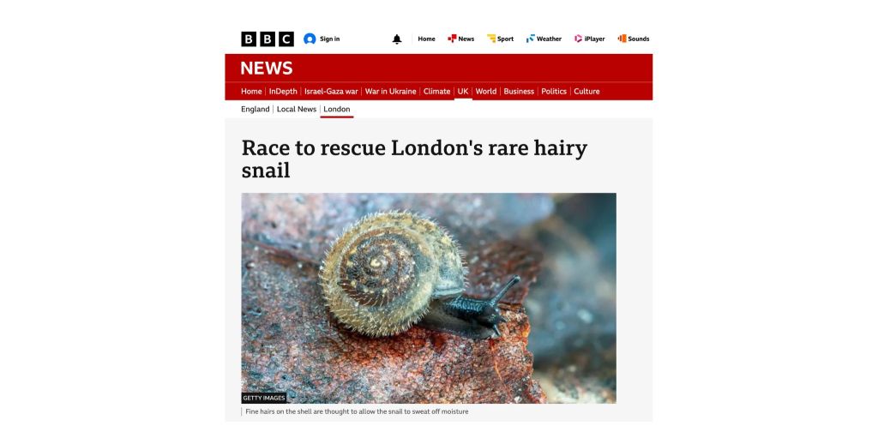Select the UK tab

[x=463, y=92]
